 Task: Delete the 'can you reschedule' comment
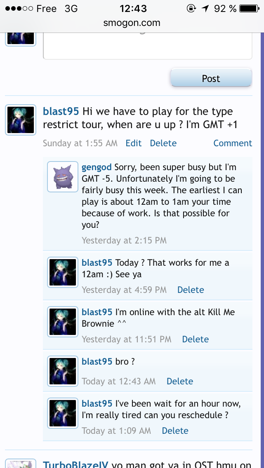(175, 431)
